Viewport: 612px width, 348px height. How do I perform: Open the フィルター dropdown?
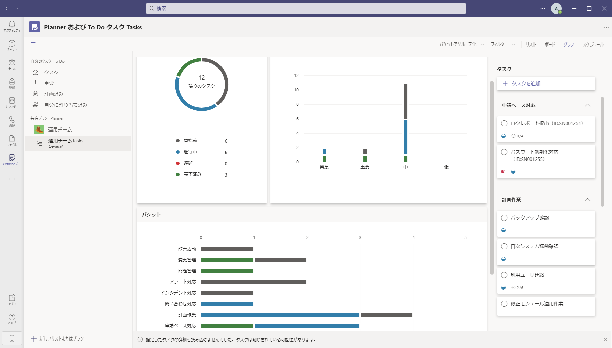click(502, 44)
